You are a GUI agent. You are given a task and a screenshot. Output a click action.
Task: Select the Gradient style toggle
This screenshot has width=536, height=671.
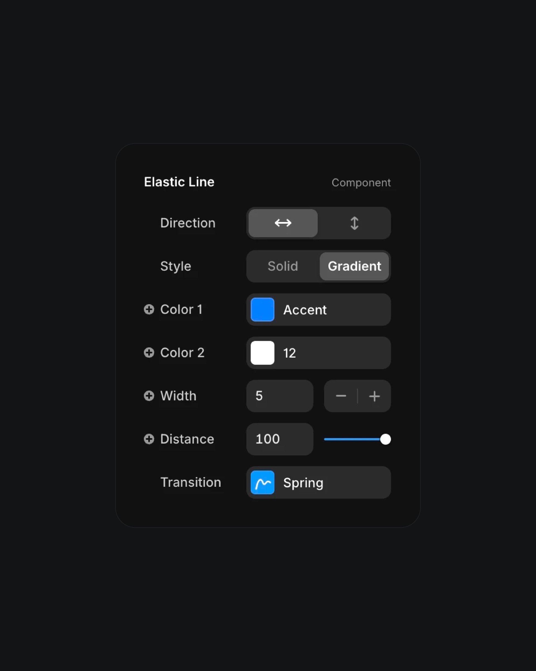[354, 266]
